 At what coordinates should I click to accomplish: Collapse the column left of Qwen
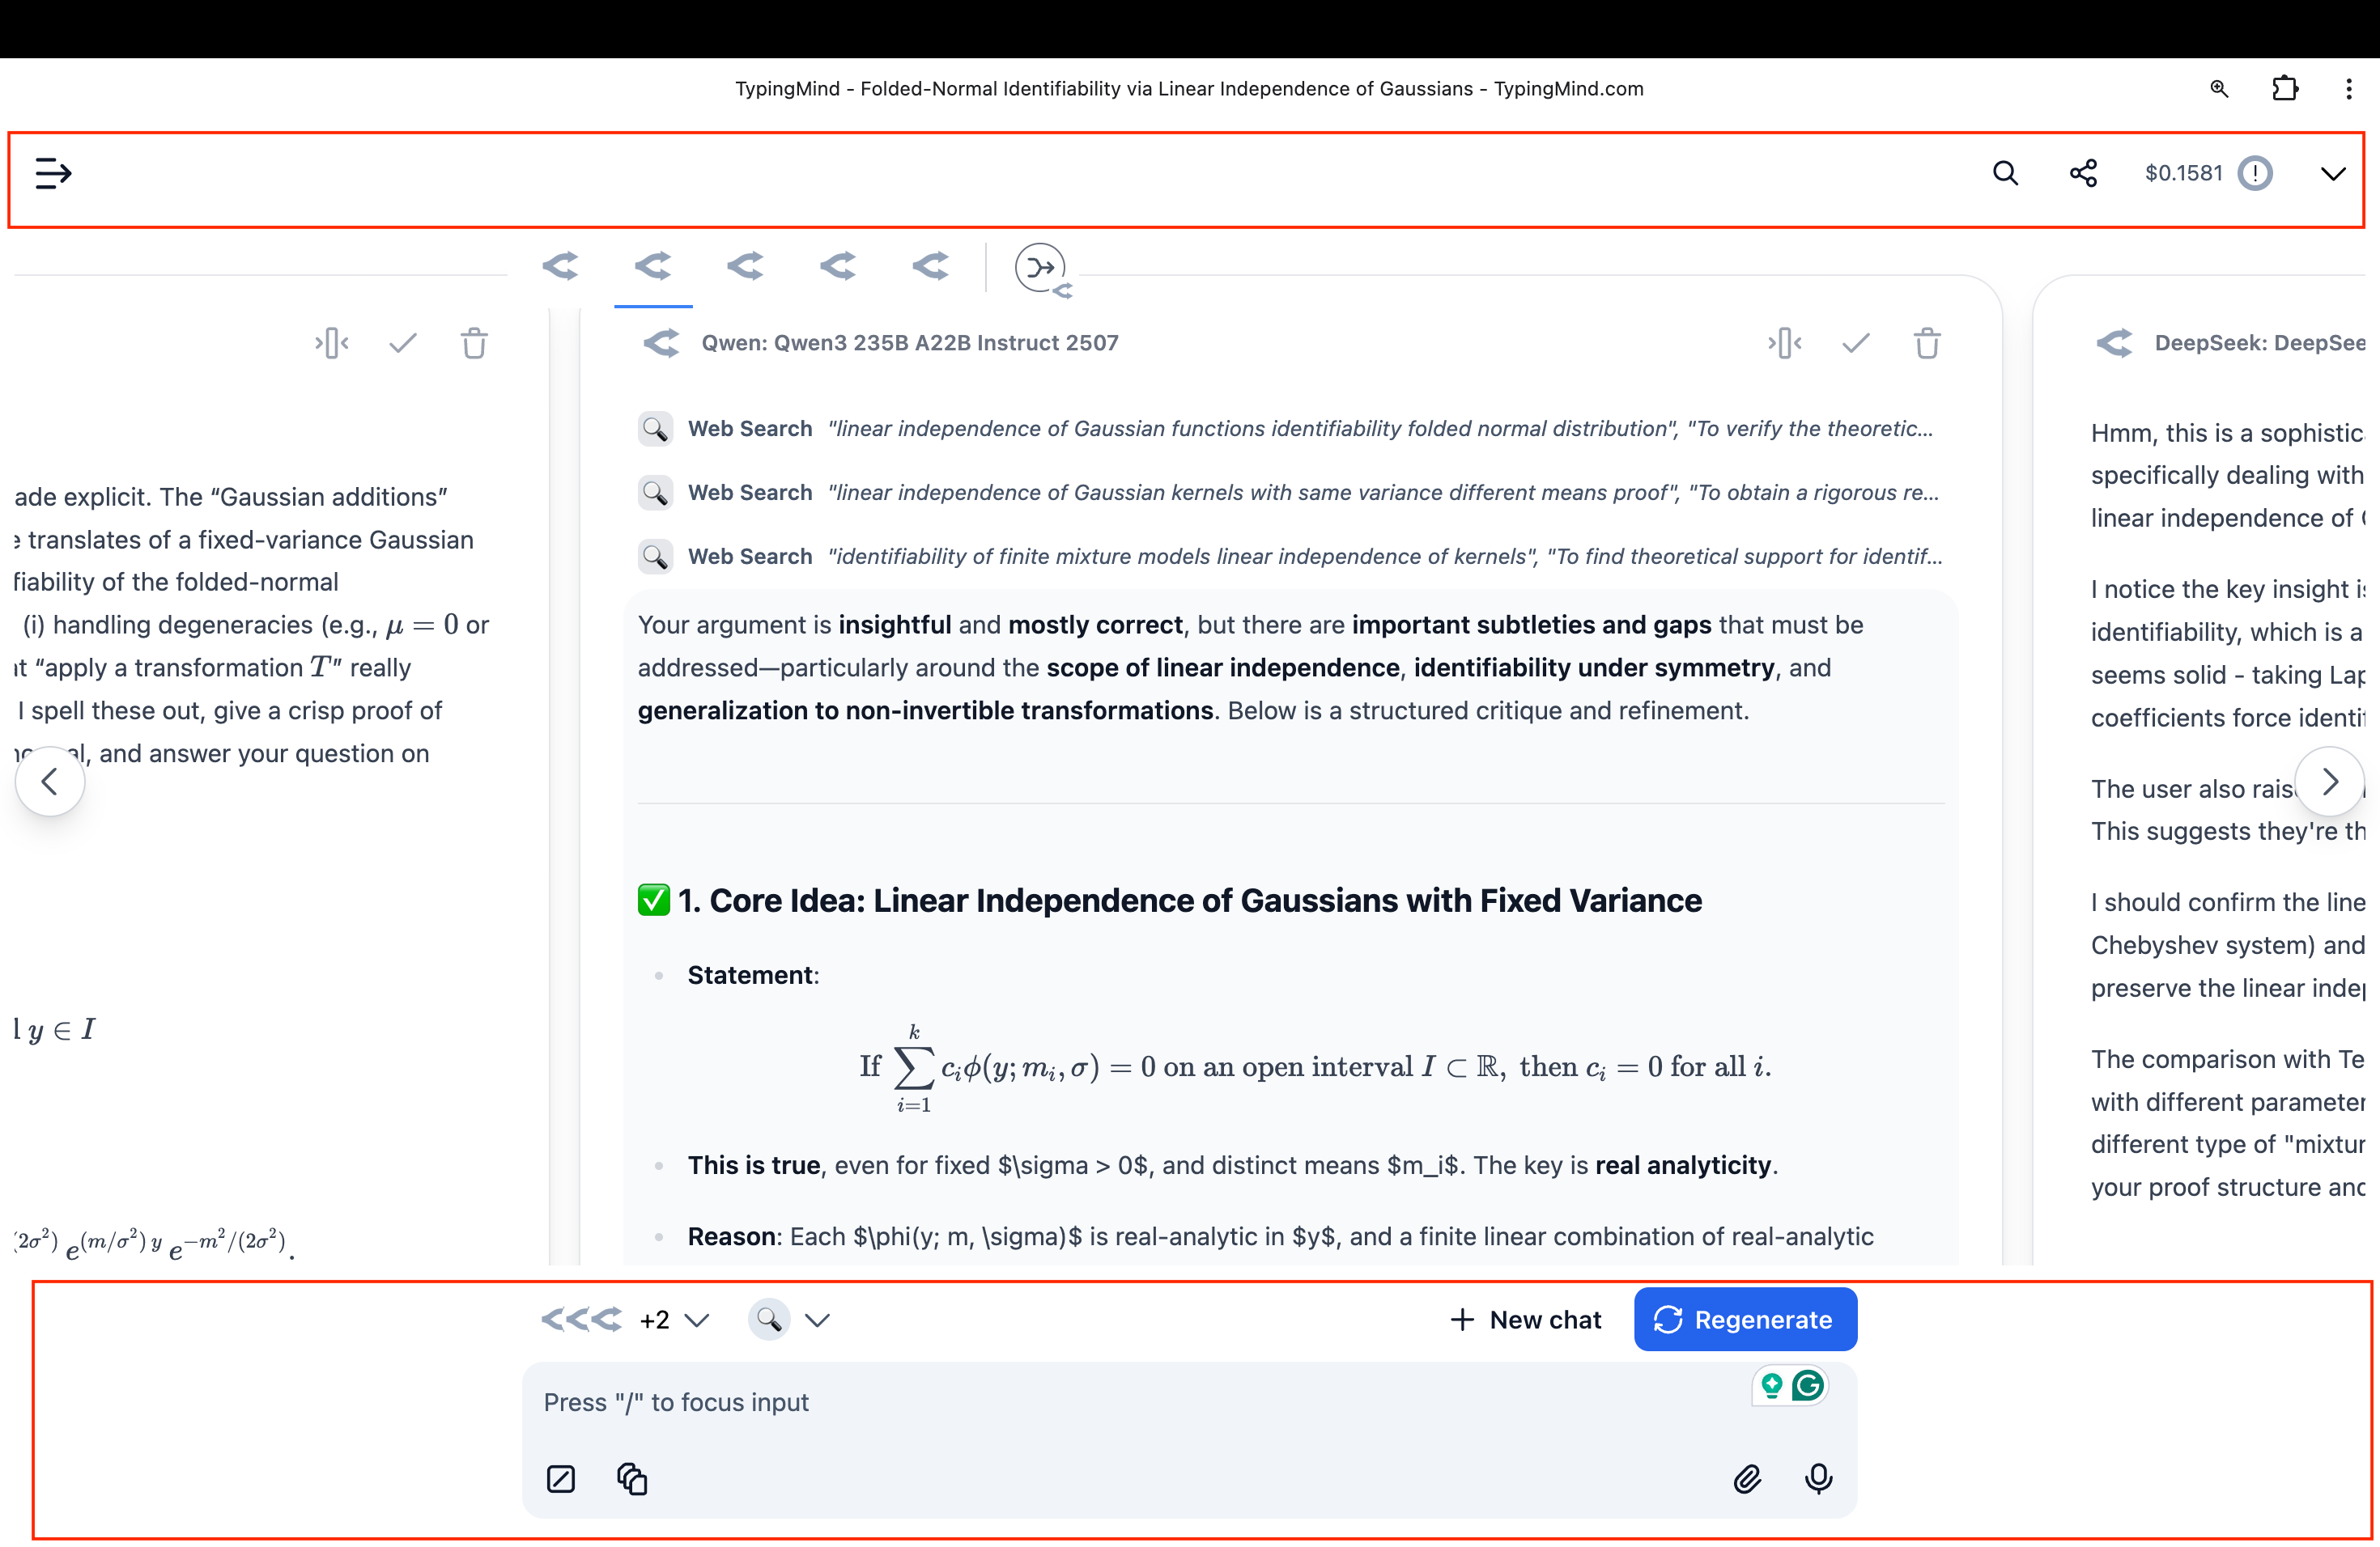(x=332, y=344)
